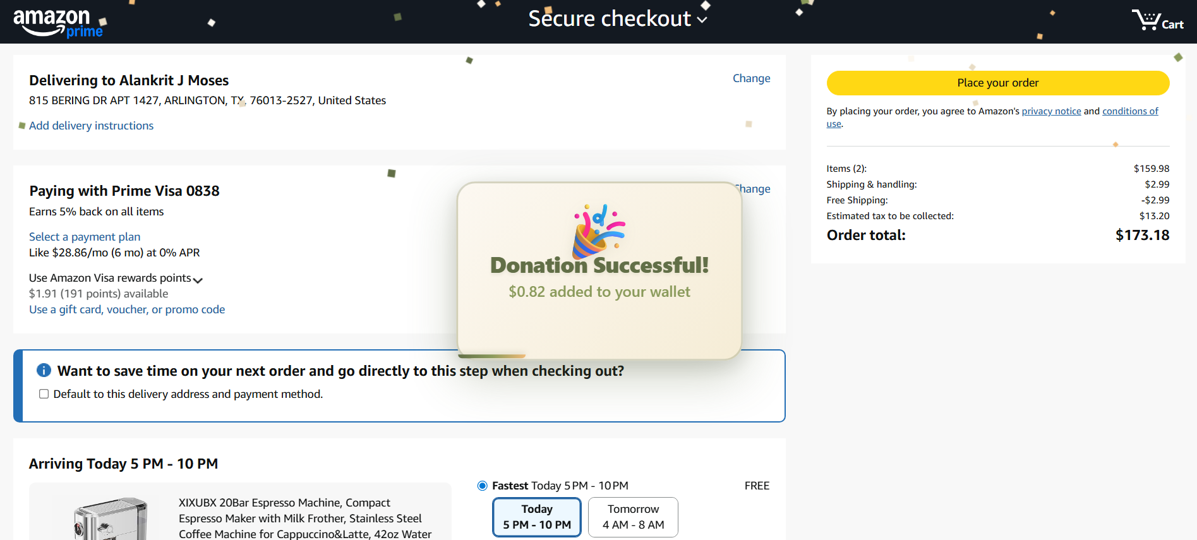Open the conditions of use link
The image size is (1197, 540).
click(x=1129, y=111)
